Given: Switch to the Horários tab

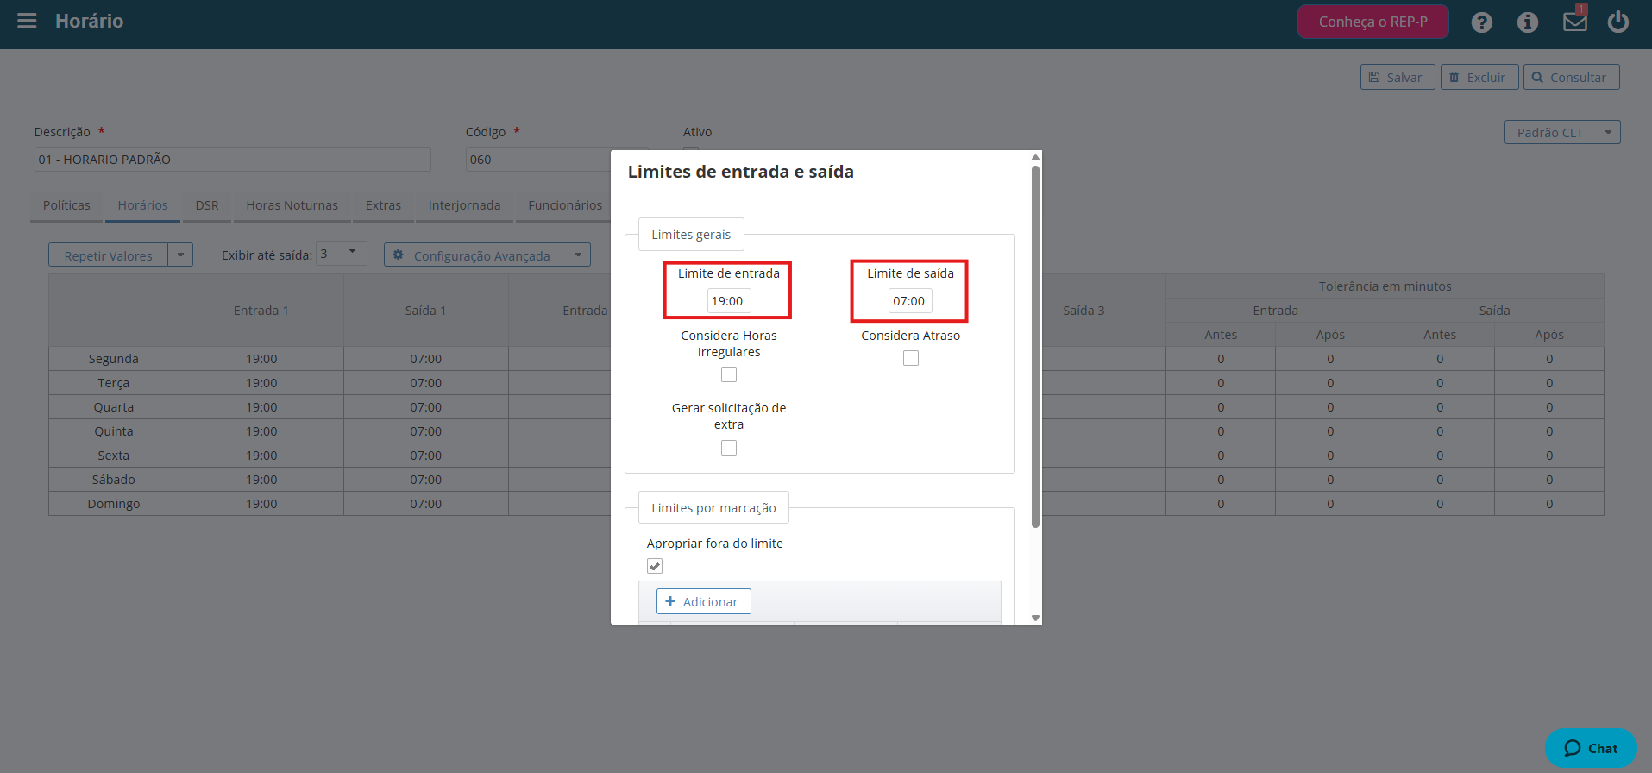Looking at the screenshot, I should click(x=142, y=205).
